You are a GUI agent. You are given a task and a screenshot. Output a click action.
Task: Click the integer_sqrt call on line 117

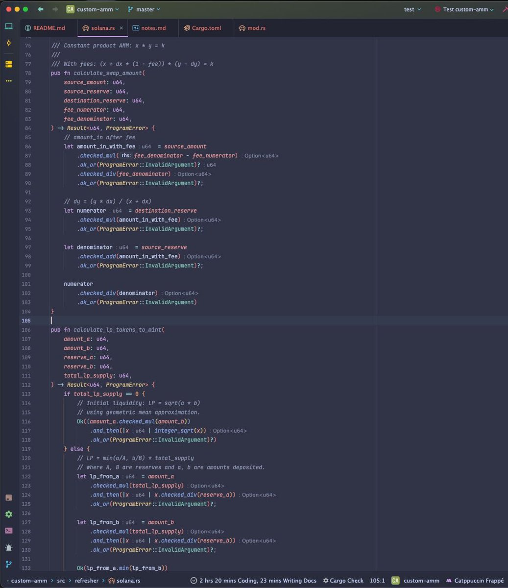pos(180,431)
